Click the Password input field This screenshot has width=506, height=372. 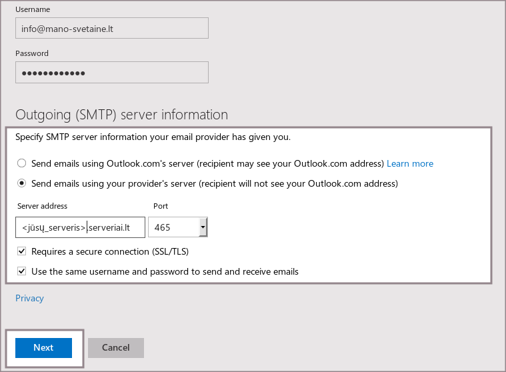pyautogui.click(x=111, y=73)
